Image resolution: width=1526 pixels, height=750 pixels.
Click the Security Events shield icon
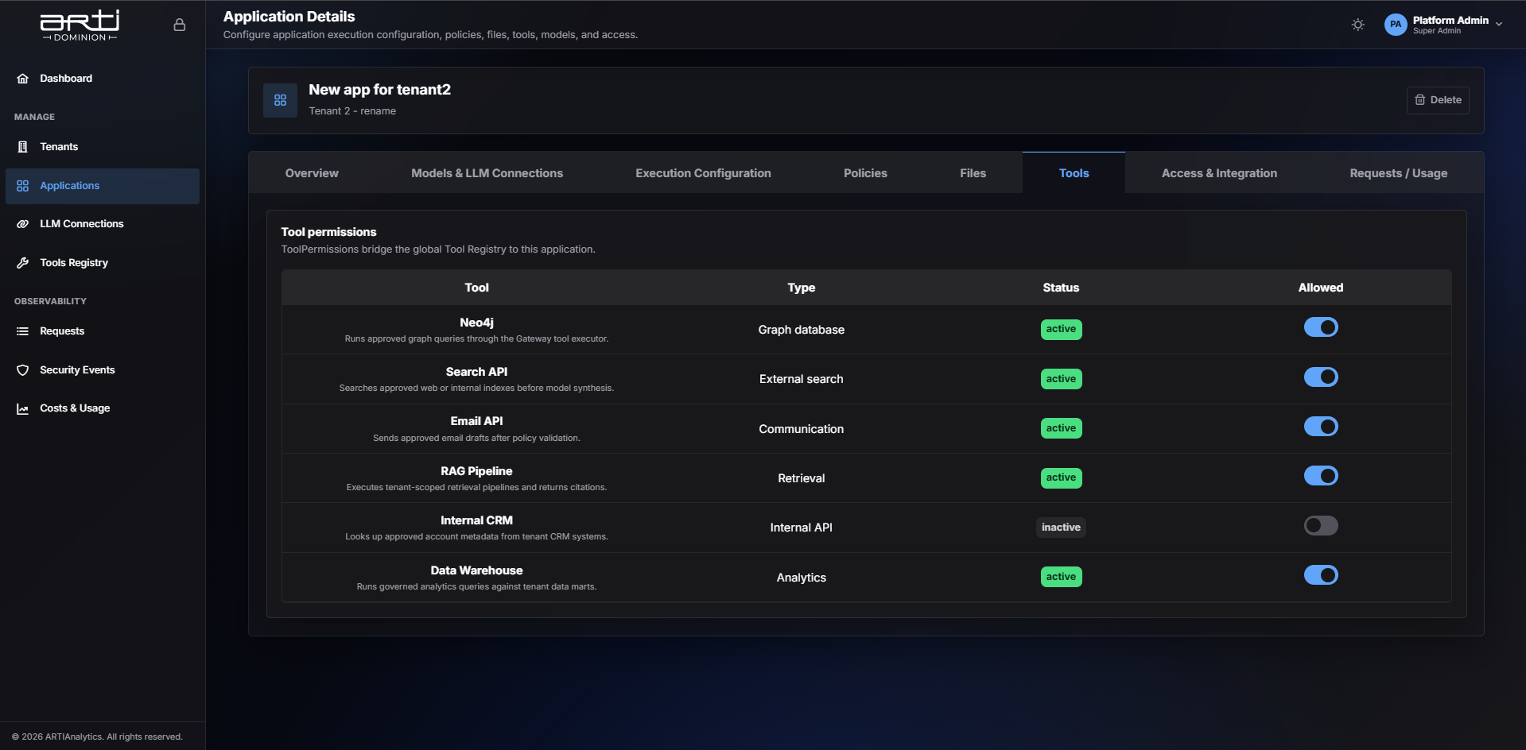tap(23, 369)
